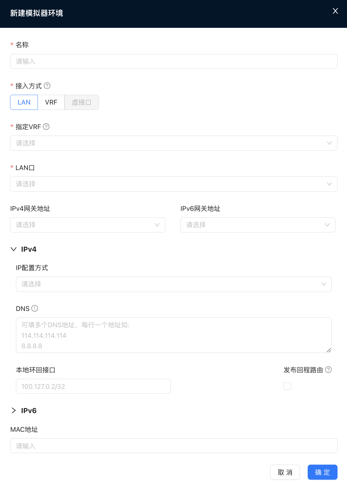Image resolution: width=347 pixels, height=488 pixels.
Task: Click the 取消 button
Action: (285, 472)
